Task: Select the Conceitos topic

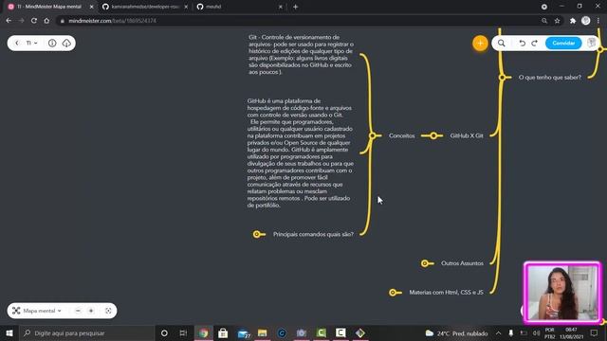Action: click(401, 135)
